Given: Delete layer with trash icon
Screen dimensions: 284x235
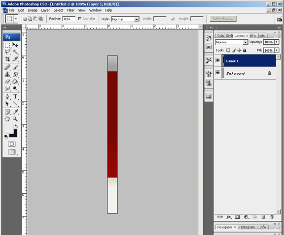Looking at the screenshot, I should 272,217.
